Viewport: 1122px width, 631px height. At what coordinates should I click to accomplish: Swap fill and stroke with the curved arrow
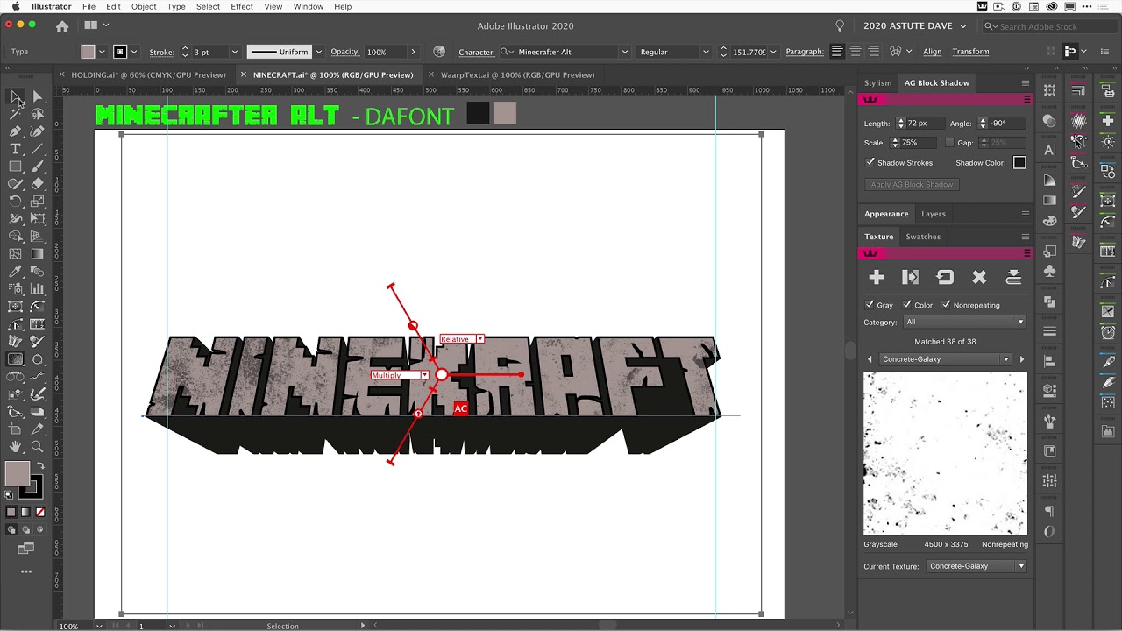pyautogui.click(x=39, y=466)
